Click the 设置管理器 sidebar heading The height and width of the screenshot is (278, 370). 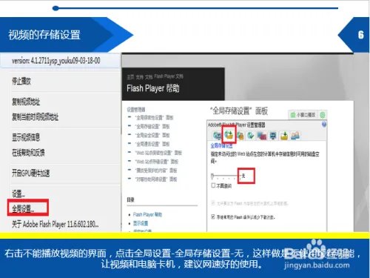136,110
